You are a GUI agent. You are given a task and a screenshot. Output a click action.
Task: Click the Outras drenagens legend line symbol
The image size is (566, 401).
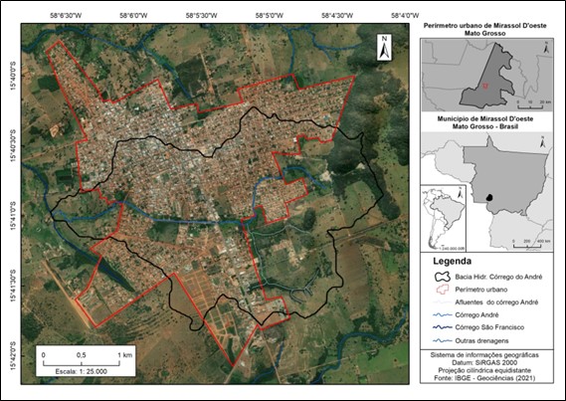pos(443,340)
